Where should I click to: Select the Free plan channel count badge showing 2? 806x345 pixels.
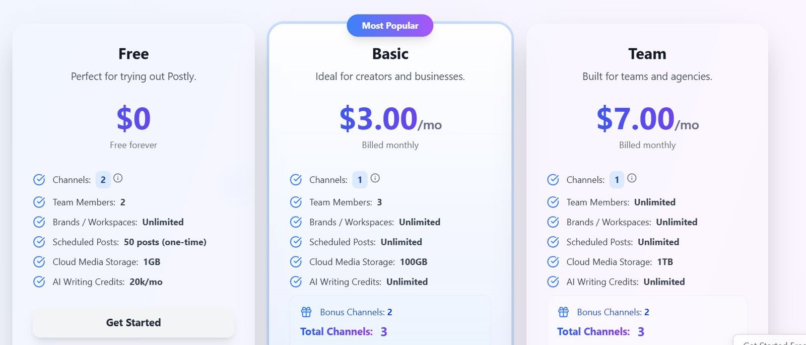tap(103, 180)
